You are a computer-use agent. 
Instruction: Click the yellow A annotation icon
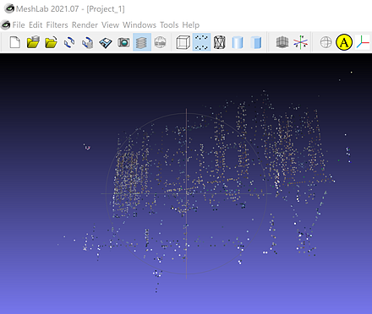coord(344,42)
